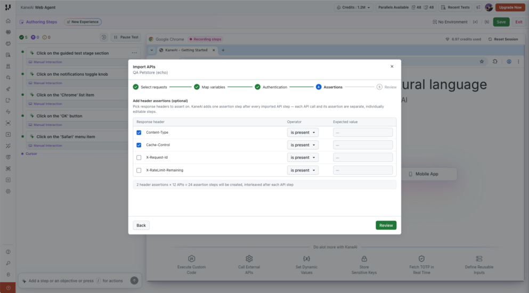Click the browser extensions puzzle icon

pos(495,61)
